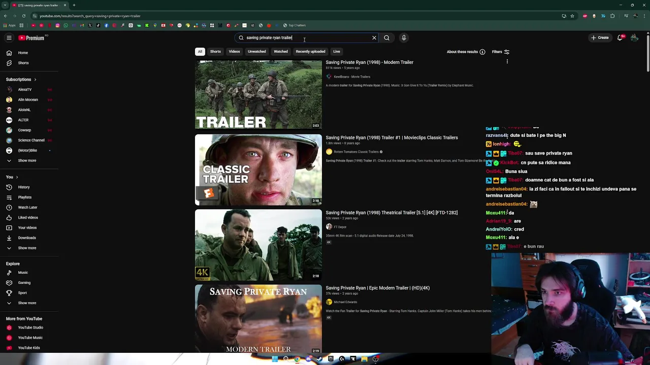Run search with the magnifier button
Viewport: 650px width, 365px height.
[386, 38]
